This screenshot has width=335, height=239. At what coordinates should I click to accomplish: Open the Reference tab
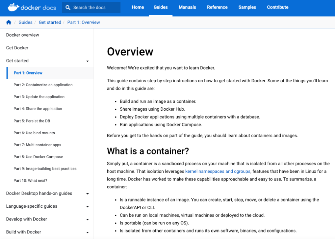click(x=217, y=7)
